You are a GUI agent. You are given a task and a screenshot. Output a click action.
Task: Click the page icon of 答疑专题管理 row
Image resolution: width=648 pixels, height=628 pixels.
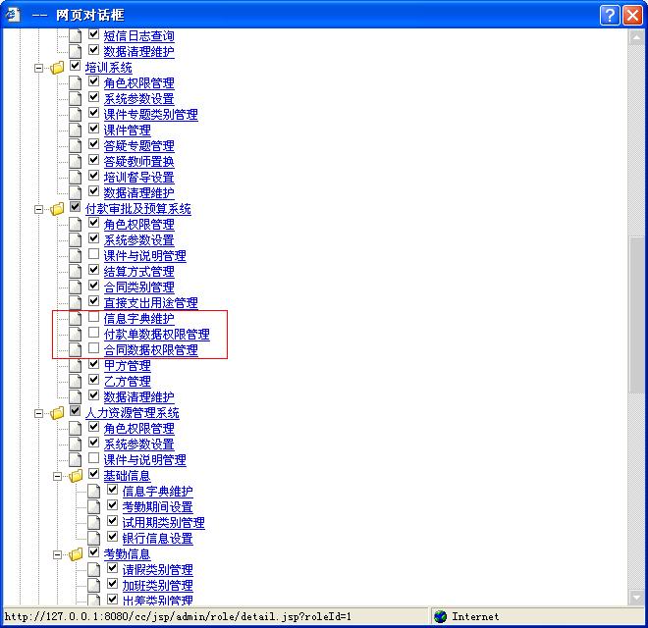76,146
